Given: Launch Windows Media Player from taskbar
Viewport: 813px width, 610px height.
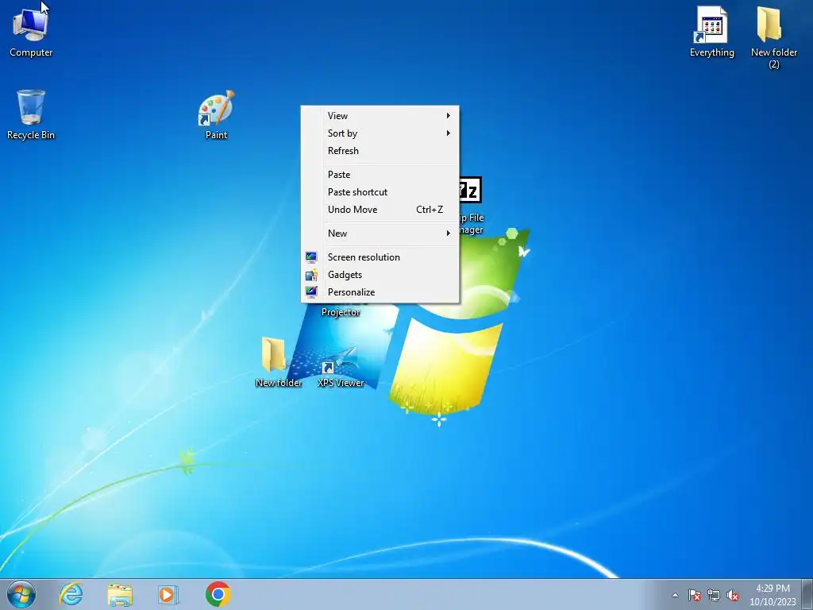Looking at the screenshot, I should [168, 594].
